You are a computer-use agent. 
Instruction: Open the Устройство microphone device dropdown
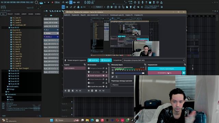[154, 60]
